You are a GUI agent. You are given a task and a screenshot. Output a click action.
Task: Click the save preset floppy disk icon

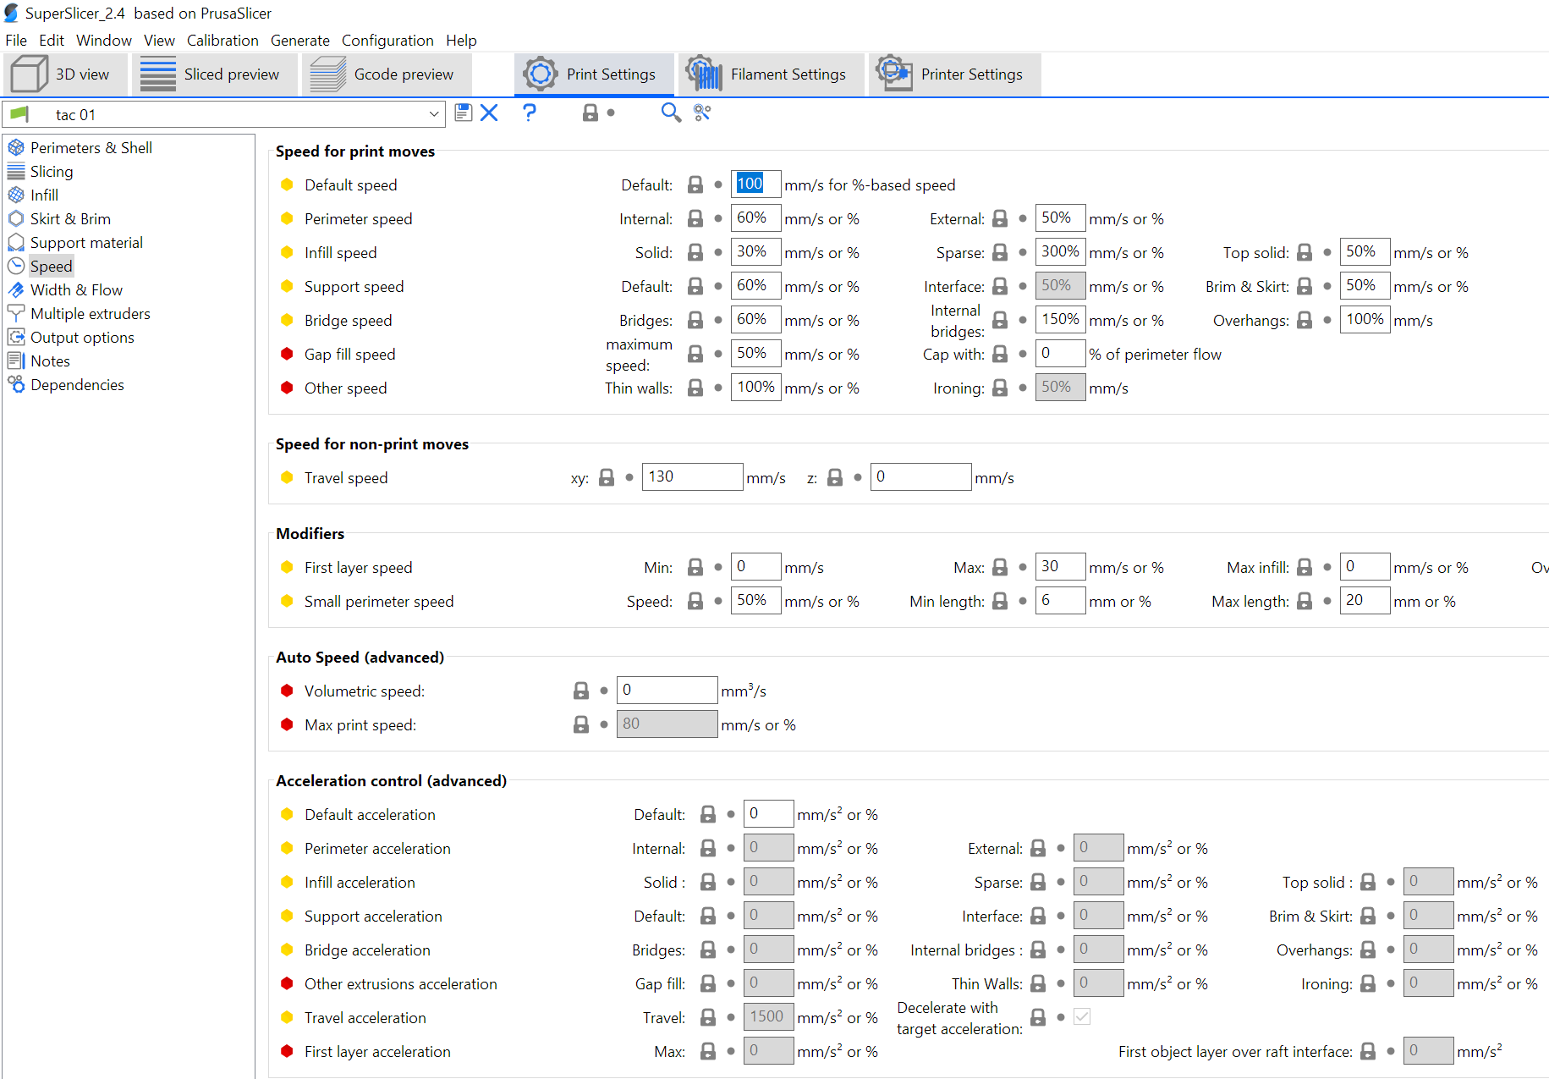(x=463, y=113)
